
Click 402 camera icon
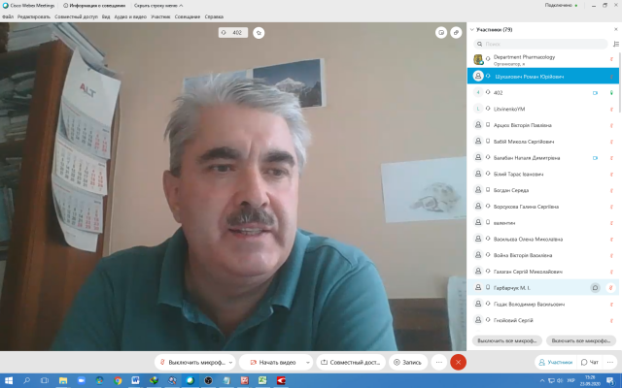coord(595,93)
